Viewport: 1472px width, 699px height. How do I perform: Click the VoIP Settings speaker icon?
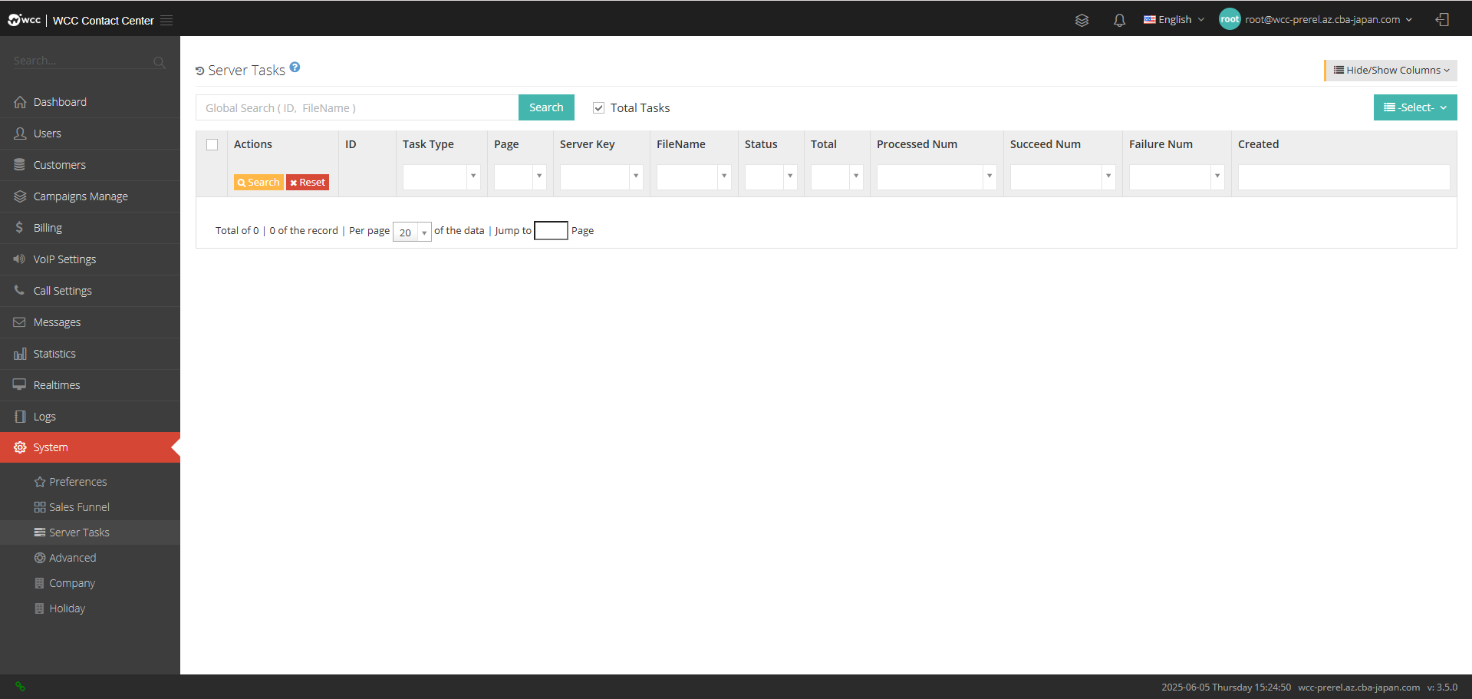19,259
